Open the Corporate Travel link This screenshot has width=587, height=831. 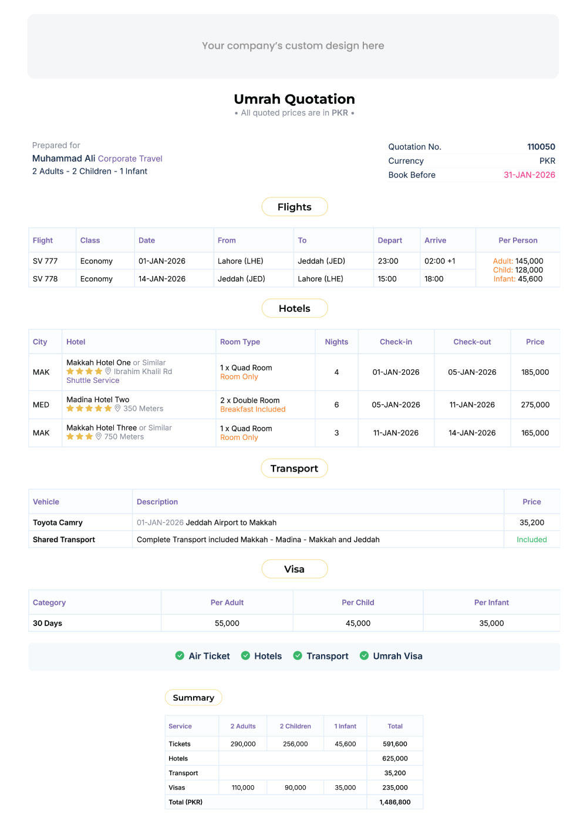130,159
